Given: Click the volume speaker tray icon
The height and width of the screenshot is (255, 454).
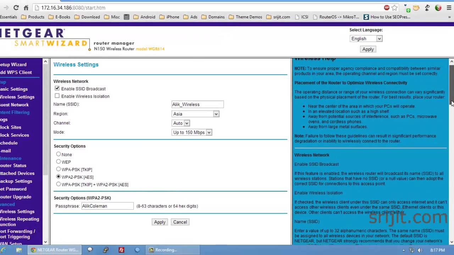Looking at the screenshot, I should 420,250.
